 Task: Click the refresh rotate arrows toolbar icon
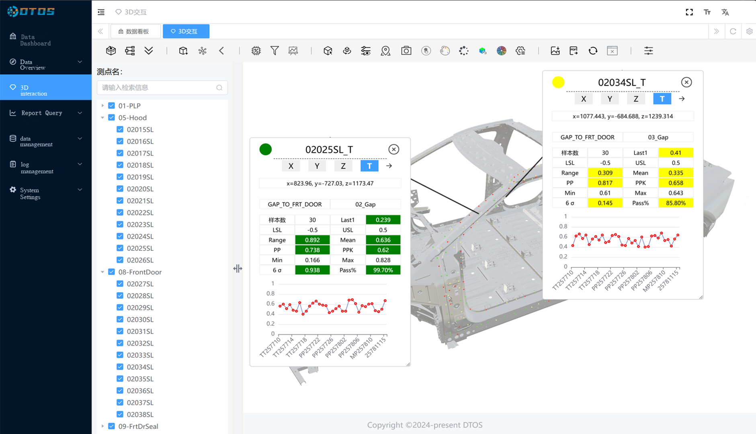coord(593,51)
